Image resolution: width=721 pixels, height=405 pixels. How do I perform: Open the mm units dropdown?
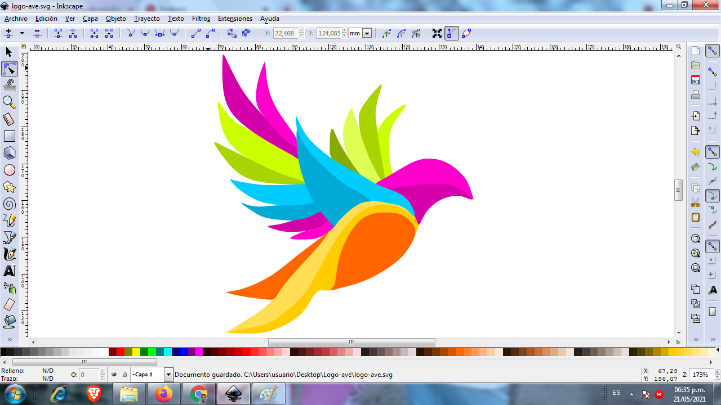click(367, 33)
